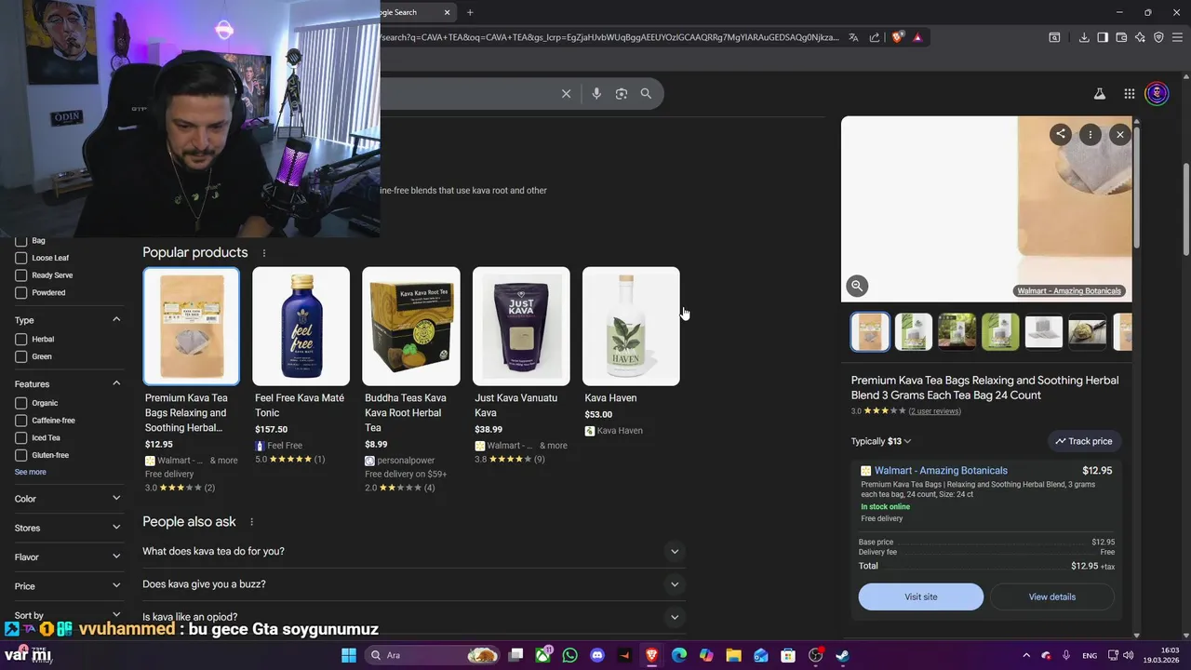Expand the Flavor filter section

116,556
